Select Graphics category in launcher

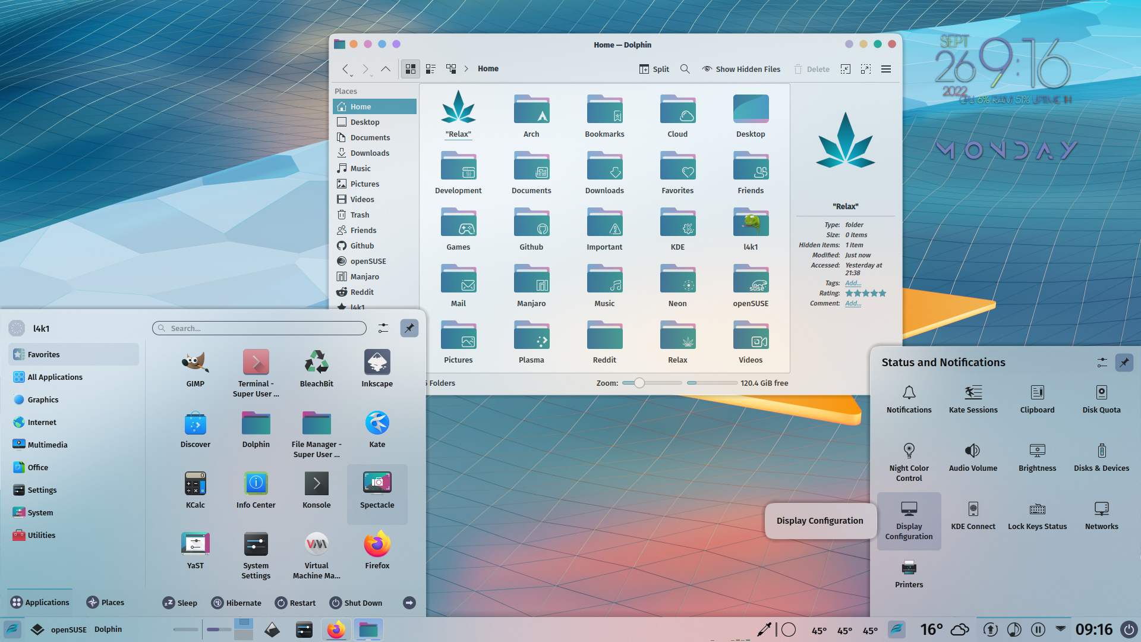point(74,399)
